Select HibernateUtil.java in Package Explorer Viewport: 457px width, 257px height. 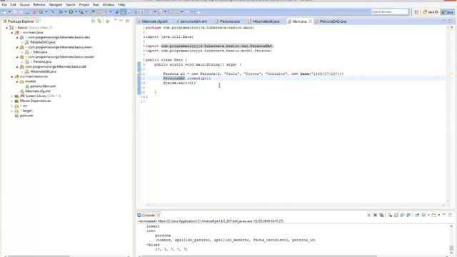pos(43,71)
